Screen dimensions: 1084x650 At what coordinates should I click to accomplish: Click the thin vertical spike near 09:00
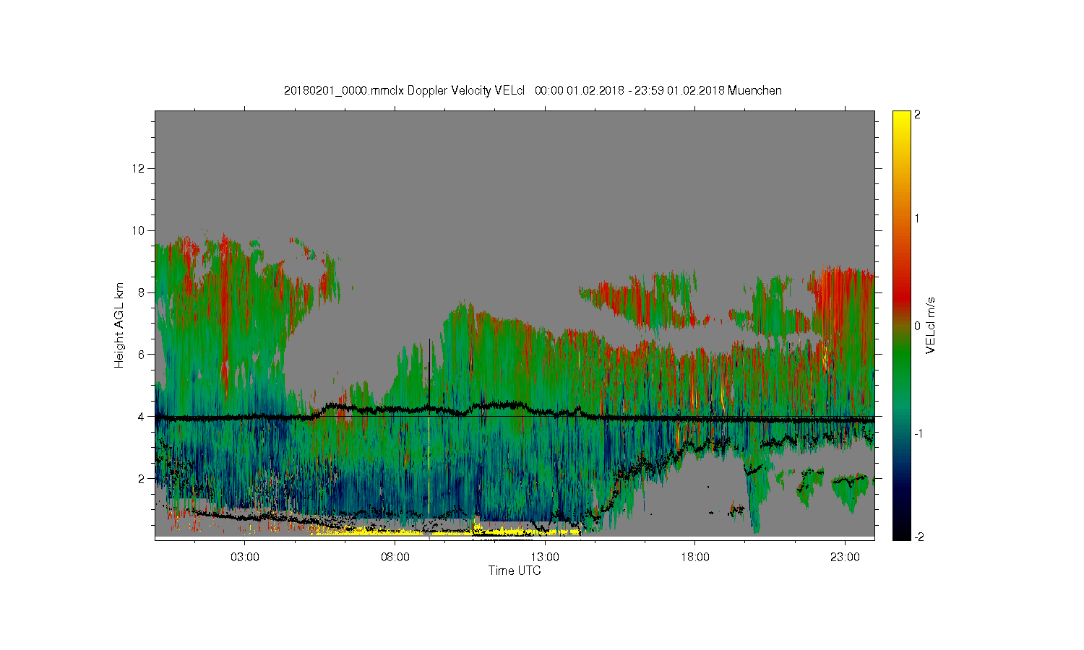click(429, 376)
